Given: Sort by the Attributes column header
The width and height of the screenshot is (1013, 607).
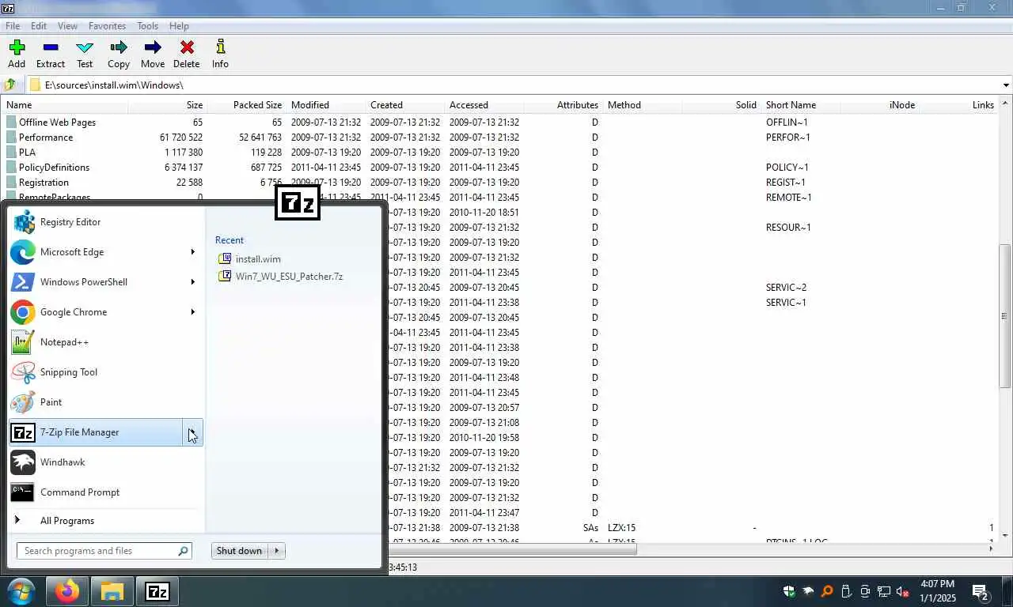Looking at the screenshot, I should click(x=563, y=105).
